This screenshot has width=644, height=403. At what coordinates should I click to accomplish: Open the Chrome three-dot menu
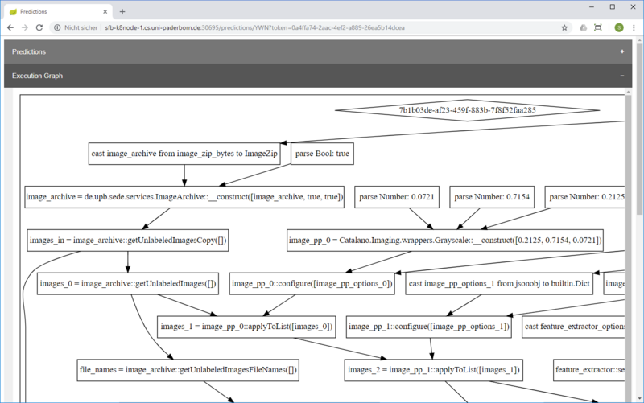tap(634, 27)
